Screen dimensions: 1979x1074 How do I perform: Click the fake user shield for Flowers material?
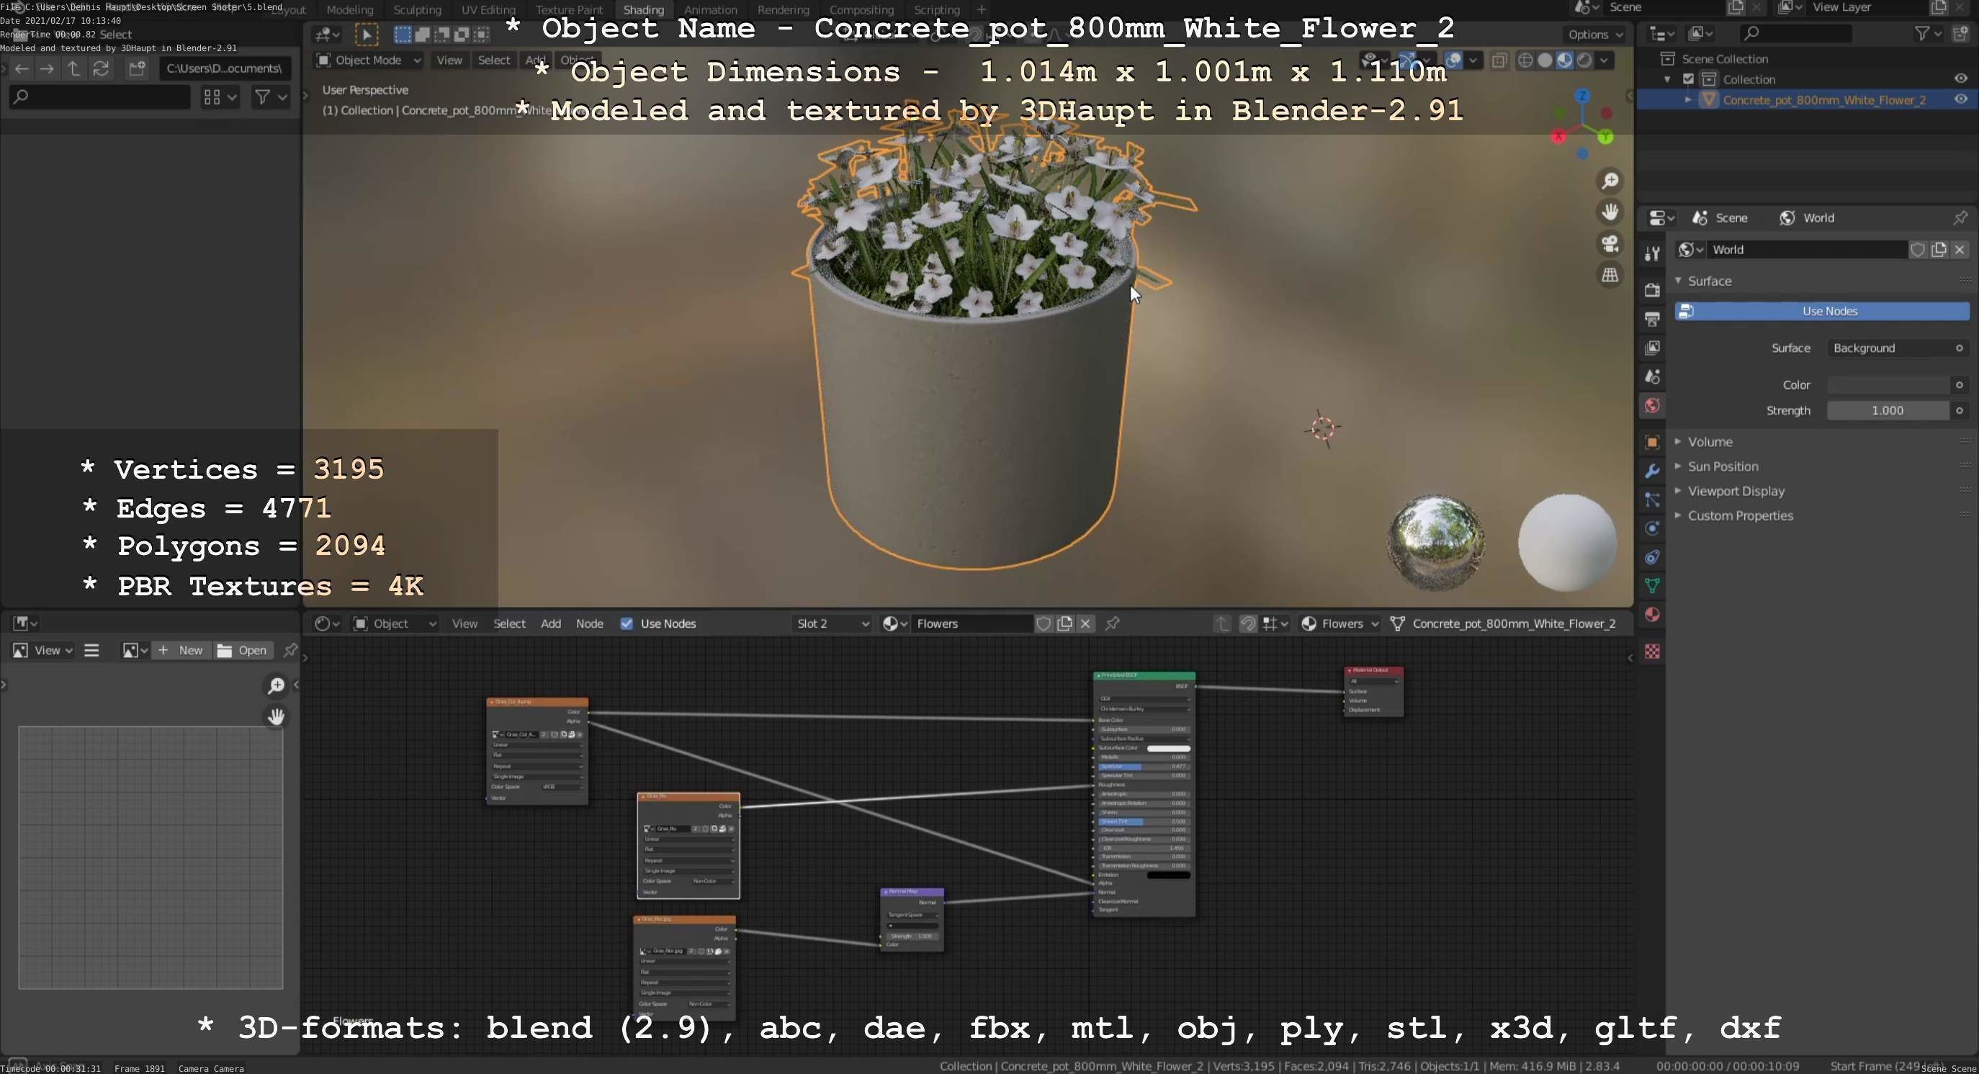tap(1044, 623)
